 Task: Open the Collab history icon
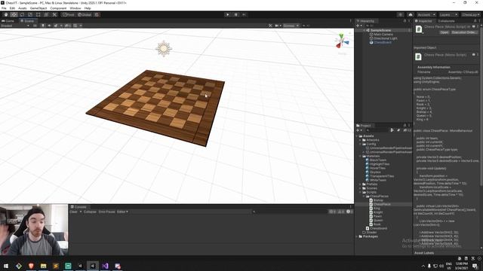[400, 14]
